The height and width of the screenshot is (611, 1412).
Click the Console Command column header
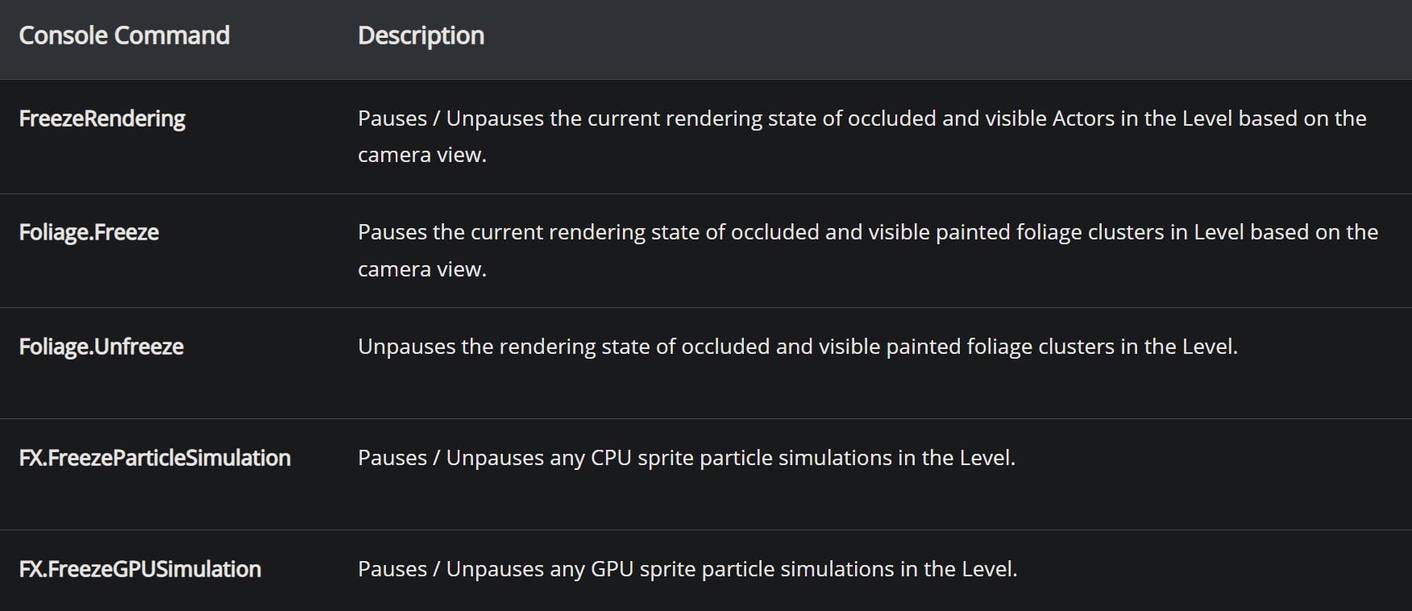click(124, 35)
